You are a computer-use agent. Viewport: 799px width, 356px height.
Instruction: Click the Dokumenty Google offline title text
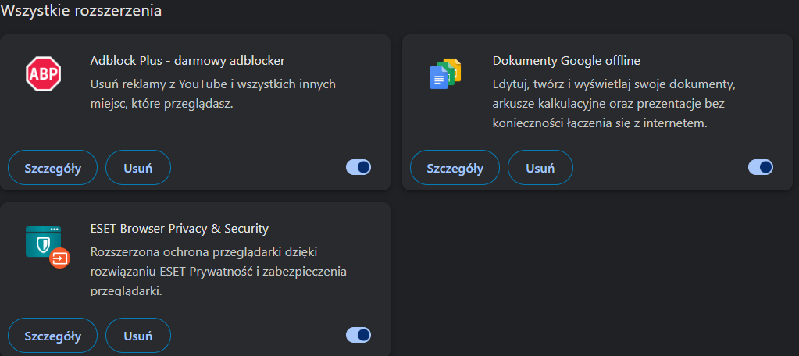coord(566,60)
